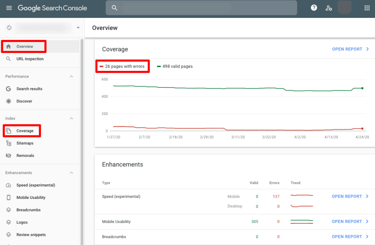Go to Coverage in the sidebar
Screen dimensions: 375x245
(40, 131)
